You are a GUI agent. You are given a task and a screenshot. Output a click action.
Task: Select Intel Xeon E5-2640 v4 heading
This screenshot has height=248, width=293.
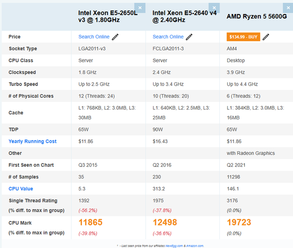[184, 16]
